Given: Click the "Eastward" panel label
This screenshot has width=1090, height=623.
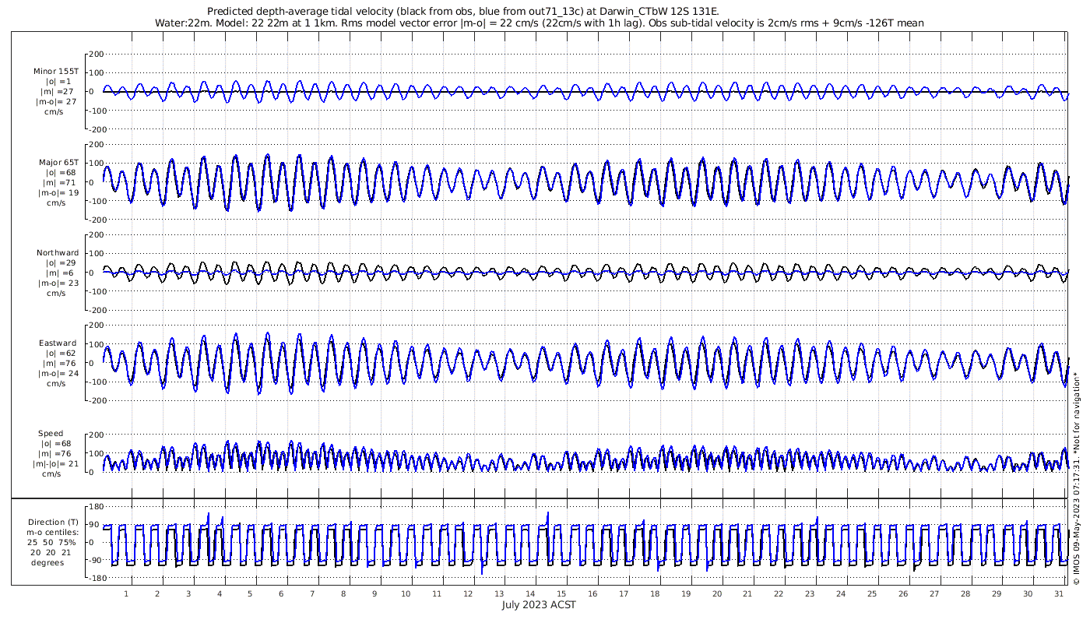Looking at the screenshot, I should [58, 343].
